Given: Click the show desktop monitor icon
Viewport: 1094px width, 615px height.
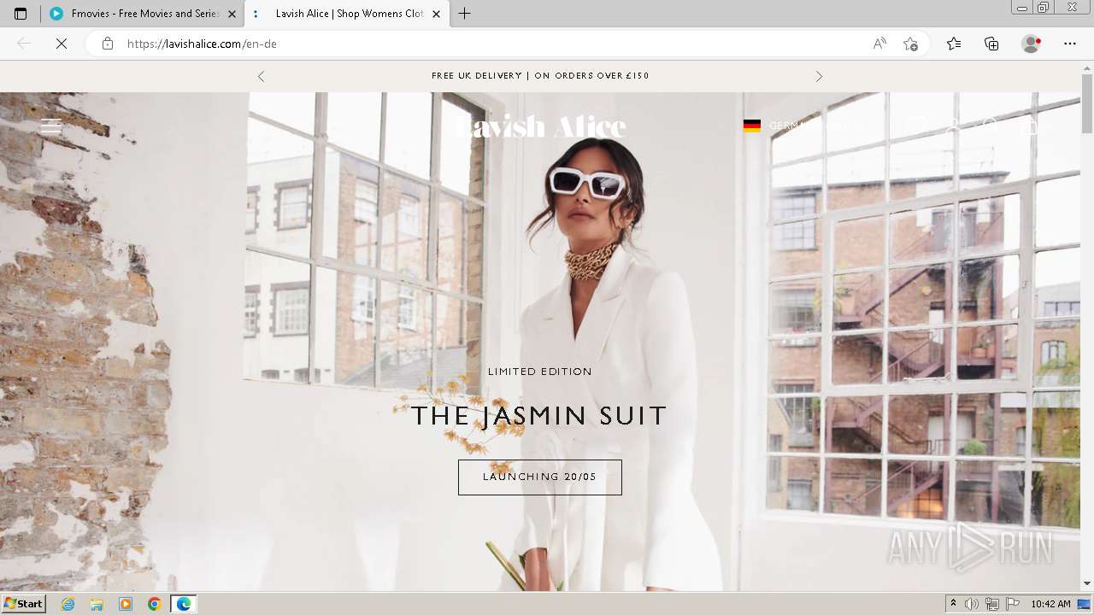Looking at the screenshot, I should coord(1085,604).
